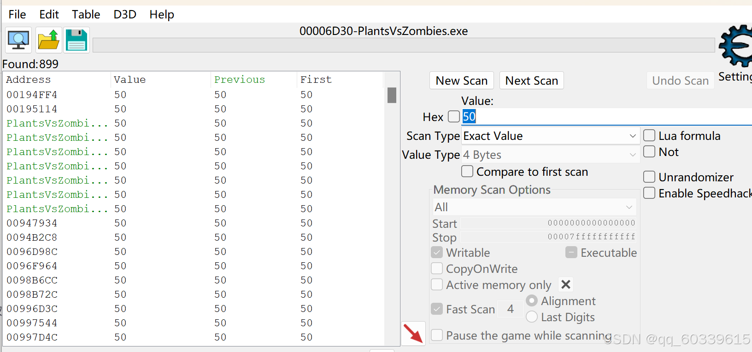Select address row 00195114
The width and height of the screenshot is (752, 352).
click(x=194, y=109)
